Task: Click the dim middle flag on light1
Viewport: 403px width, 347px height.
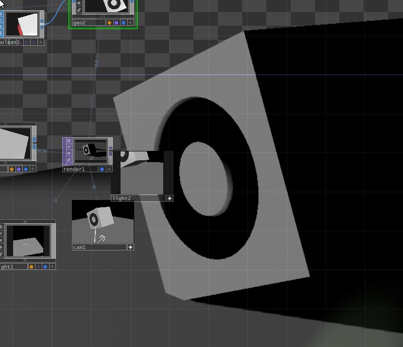Action: [x=38, y=266]
